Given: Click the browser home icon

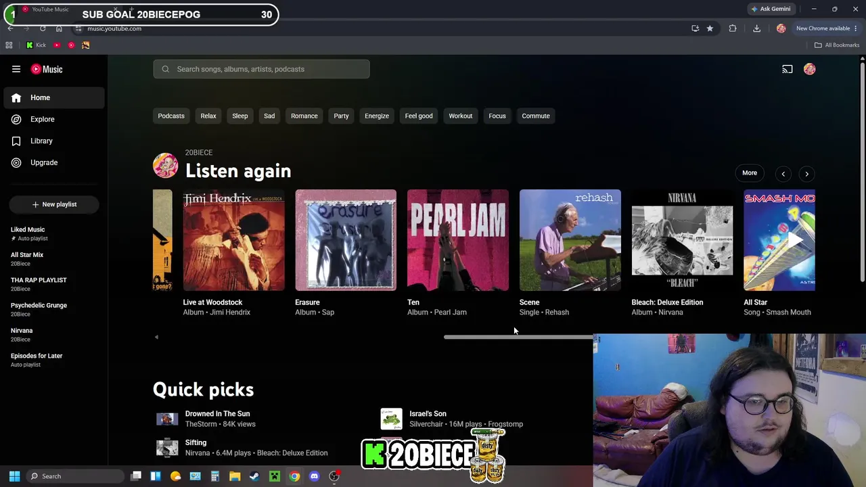Looking at the screenshot, I should point(59,28).
